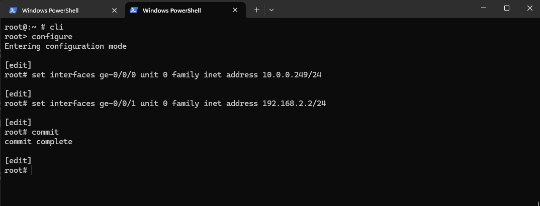Open a new tab with the plus button

[x=256, y=10]
